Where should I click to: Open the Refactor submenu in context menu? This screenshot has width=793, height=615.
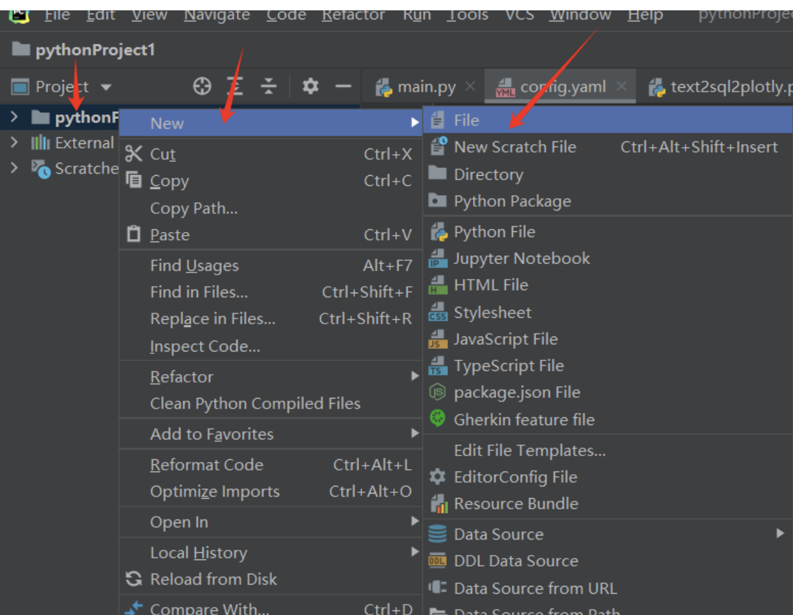point(182,377)
